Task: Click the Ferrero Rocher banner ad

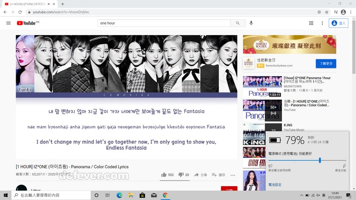Action: coord(290,45)
